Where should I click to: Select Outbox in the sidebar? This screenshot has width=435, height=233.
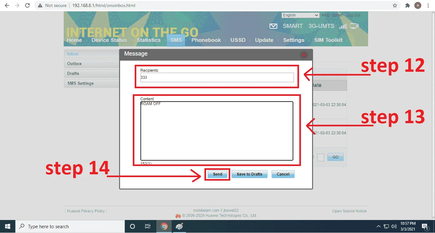(x=92, y=64)
